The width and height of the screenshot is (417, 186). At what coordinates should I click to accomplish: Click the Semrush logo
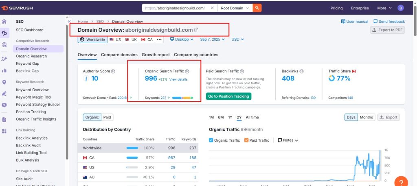tap(17, 8)
